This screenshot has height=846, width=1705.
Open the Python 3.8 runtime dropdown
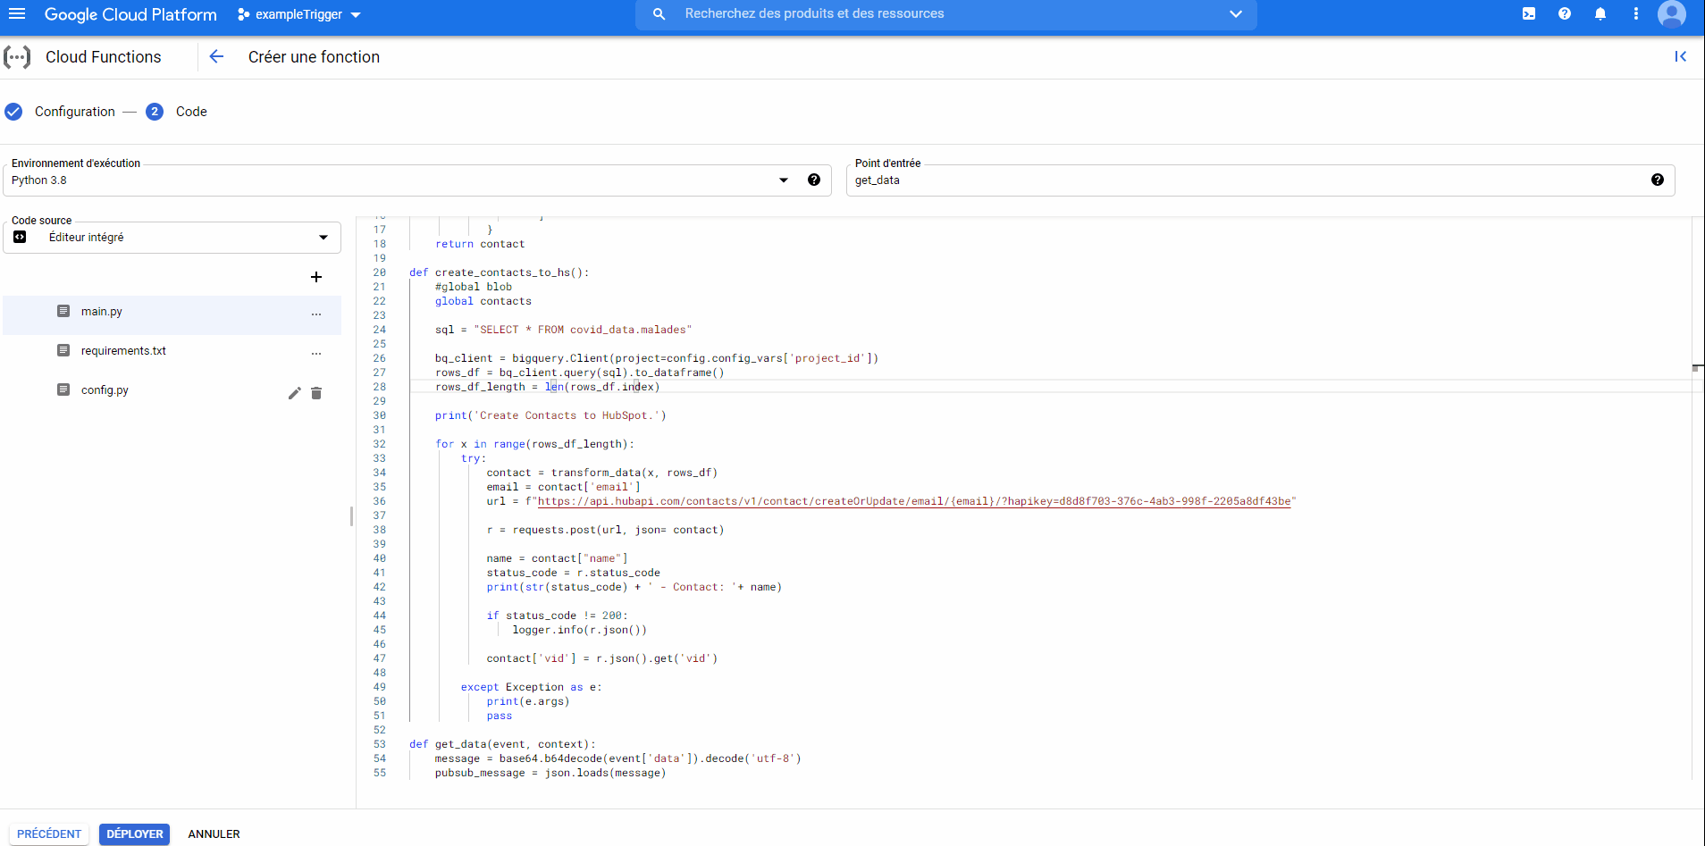click(416, 180)
